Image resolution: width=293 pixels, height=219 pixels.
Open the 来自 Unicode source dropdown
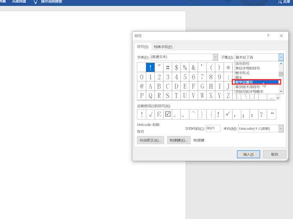[280, 129]
